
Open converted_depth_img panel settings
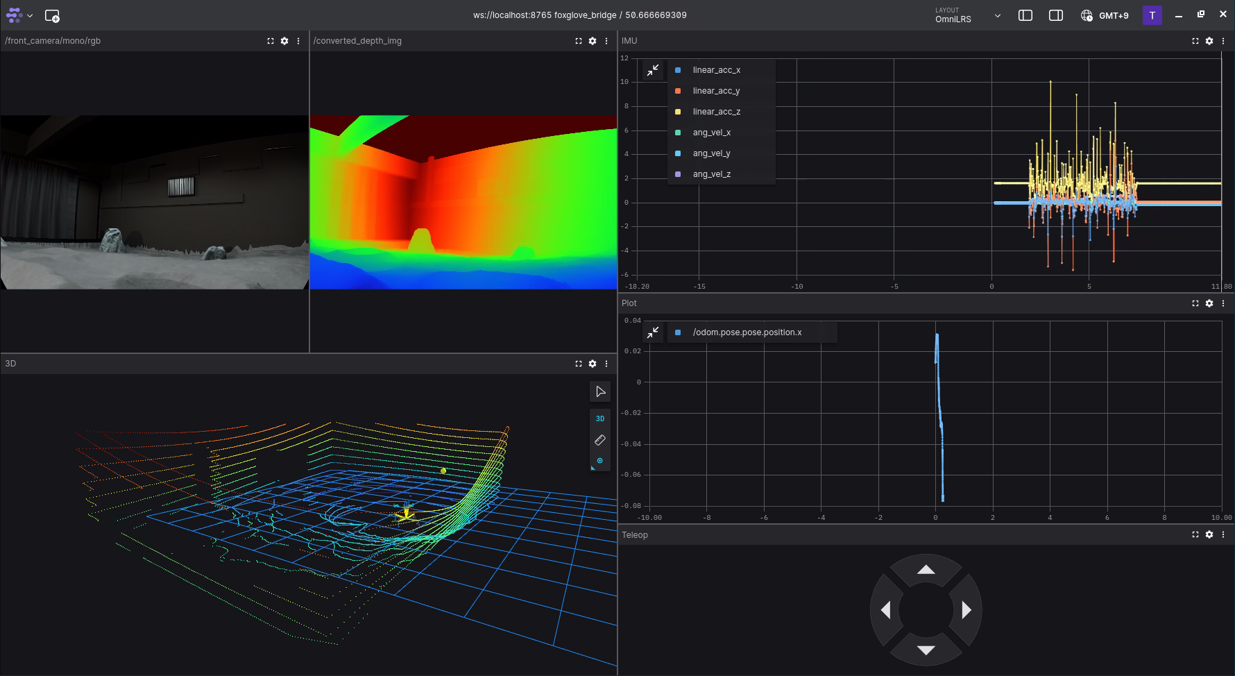coord(593,41)
